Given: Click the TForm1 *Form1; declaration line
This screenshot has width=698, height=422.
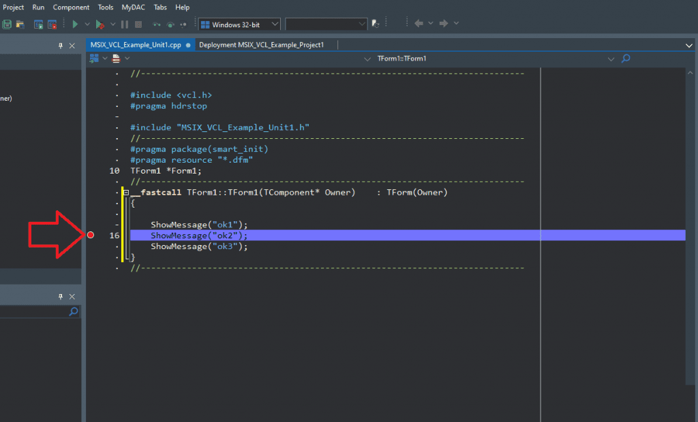Looking at the screenshot, I should pyautogui.click(x=166, y=171).
